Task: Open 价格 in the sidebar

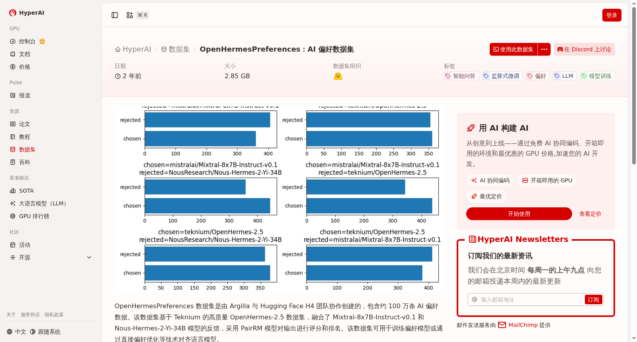Action: tap(25, 67)
